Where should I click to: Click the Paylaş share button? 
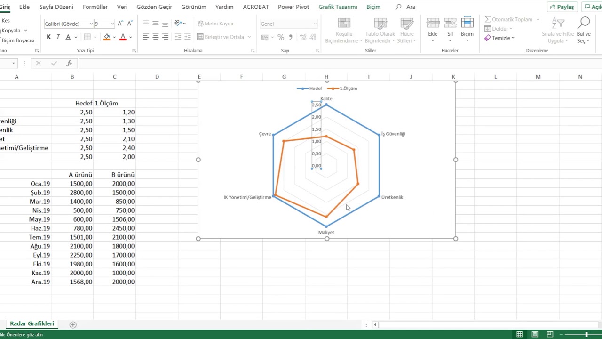pos(562,7)
